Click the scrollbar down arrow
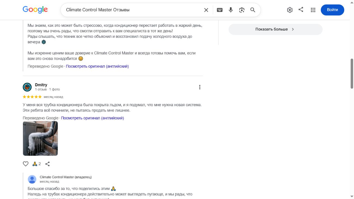The height and width of the screenshot is (199, 354). pos(352,196)
